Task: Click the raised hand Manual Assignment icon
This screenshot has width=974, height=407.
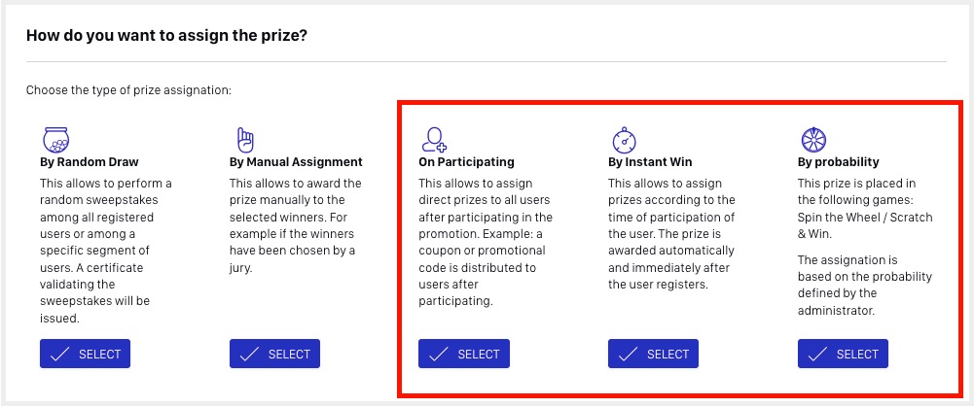Action: pos(245,140)
